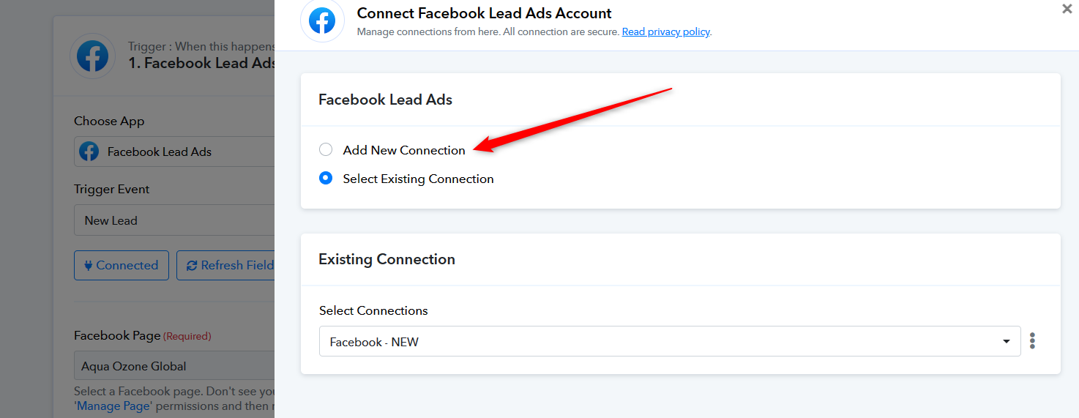Viewport: 1079px width, 418px height.
Task: Click the Connected button
Action: click(122, 266)
